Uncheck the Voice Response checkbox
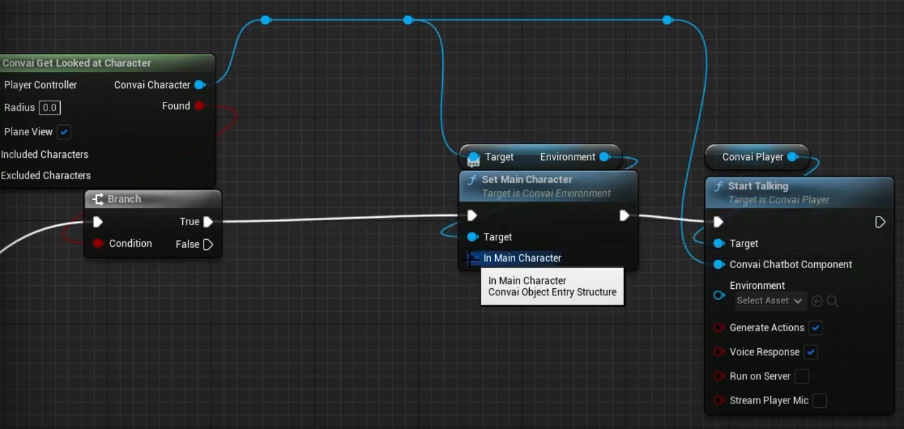Image resolution: width=904 pixels, height=429 pixels. [x=810, y=352]
